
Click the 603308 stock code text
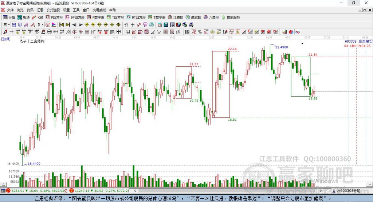click(351, 42)
